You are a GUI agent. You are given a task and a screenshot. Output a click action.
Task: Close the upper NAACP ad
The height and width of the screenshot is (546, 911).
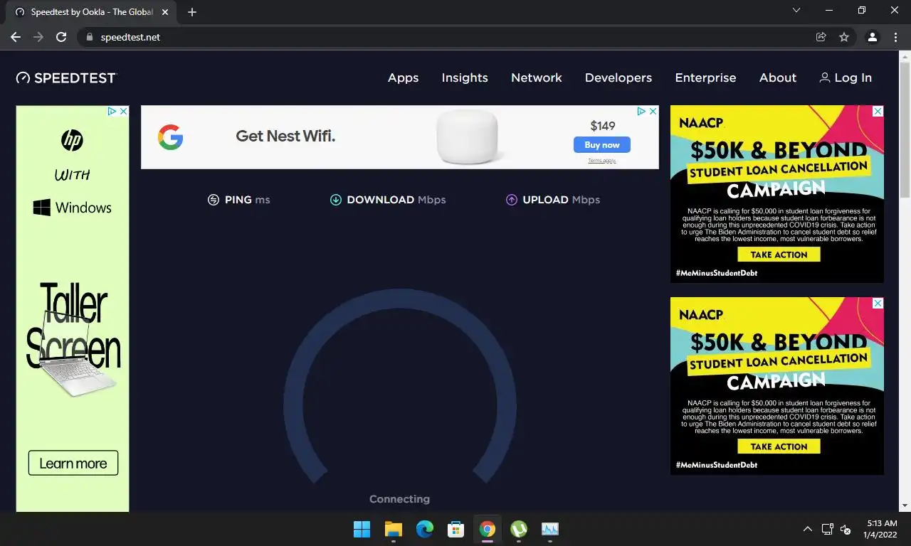tap(878, 112)
